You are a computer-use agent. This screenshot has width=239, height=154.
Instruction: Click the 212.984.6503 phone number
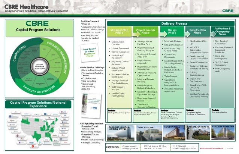click(x=179, y=146)
